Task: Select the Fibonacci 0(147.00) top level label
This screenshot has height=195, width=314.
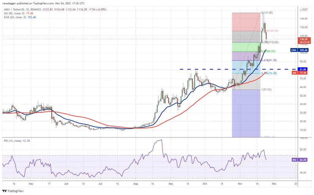Action: (267, 13)
